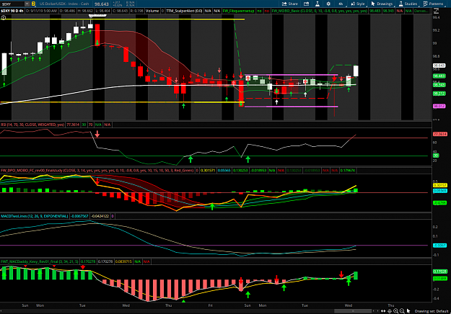This screenshot has width=451, height=314.
Task: Click the yellow 0.30157 DPO value bubble
Action: pos(439,185)
